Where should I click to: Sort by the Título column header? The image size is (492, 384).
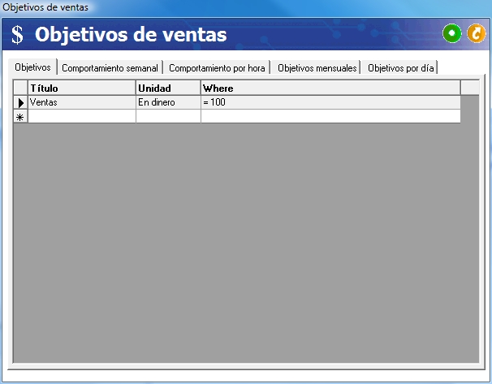click(81, 88)
